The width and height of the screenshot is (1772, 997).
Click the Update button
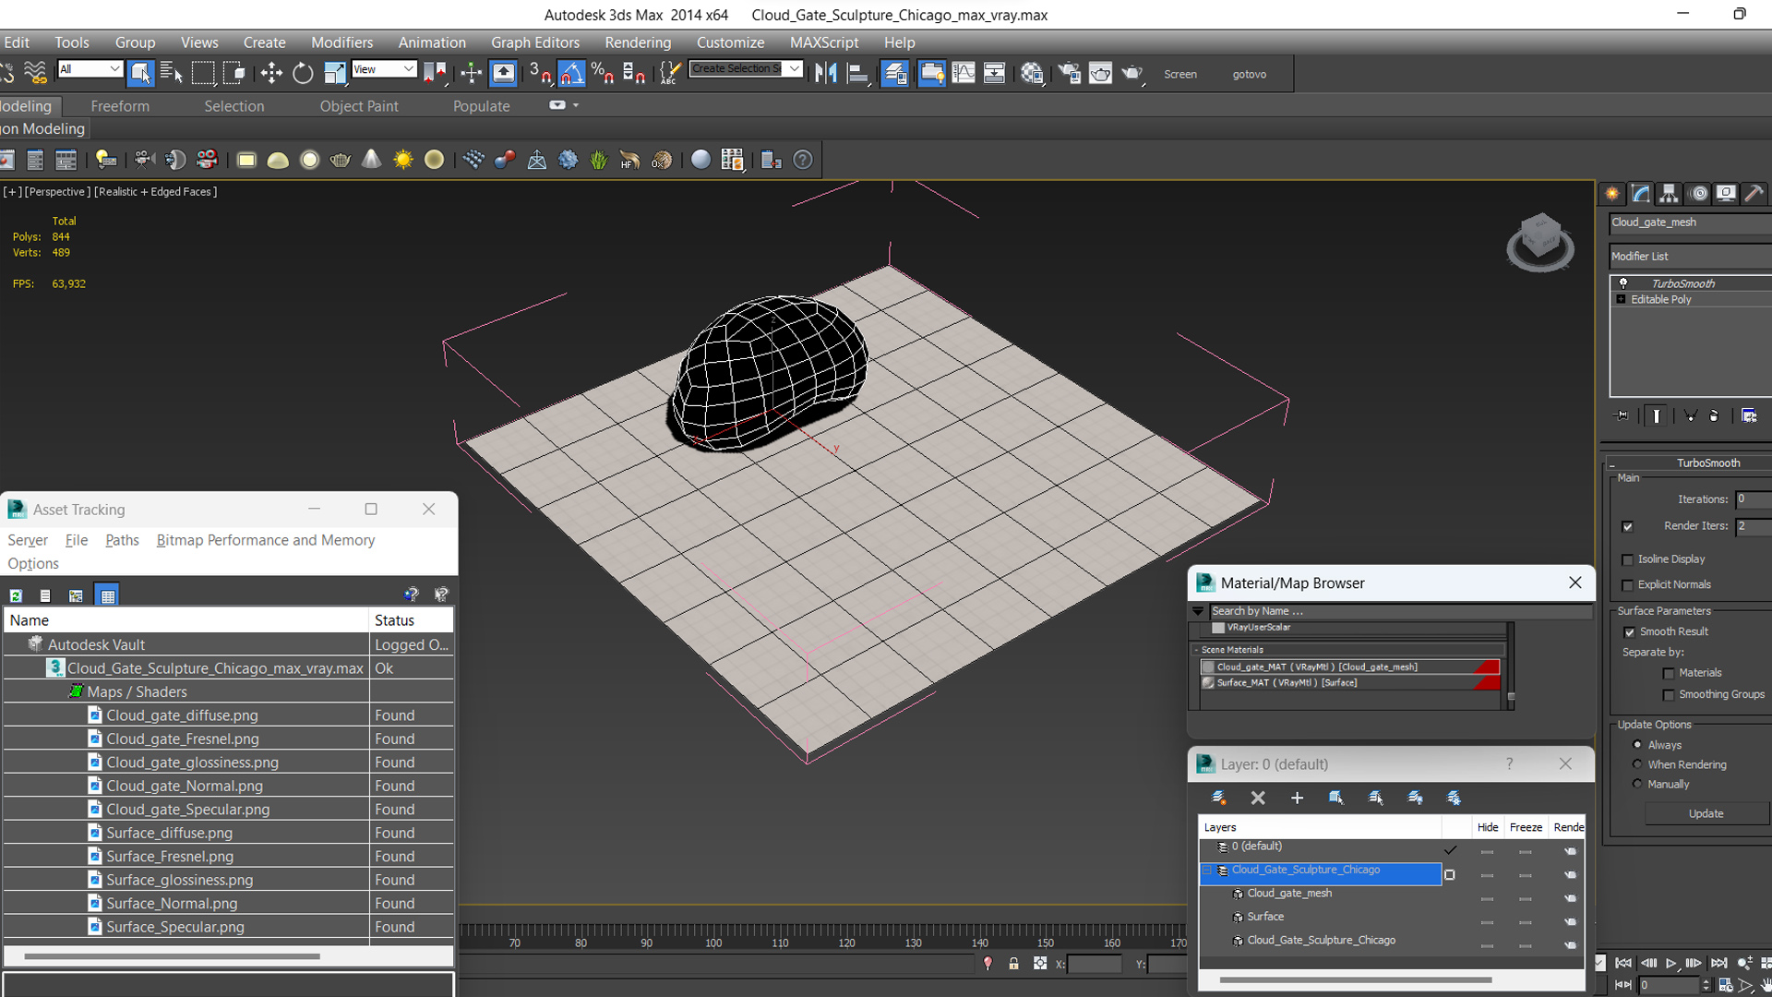point(1706,813)
